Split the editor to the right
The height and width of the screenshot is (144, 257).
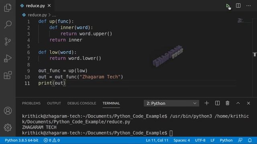(238, 6)
